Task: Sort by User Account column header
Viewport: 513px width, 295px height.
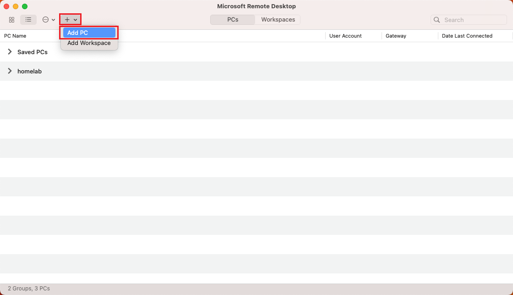Action: tap(345, 36)
